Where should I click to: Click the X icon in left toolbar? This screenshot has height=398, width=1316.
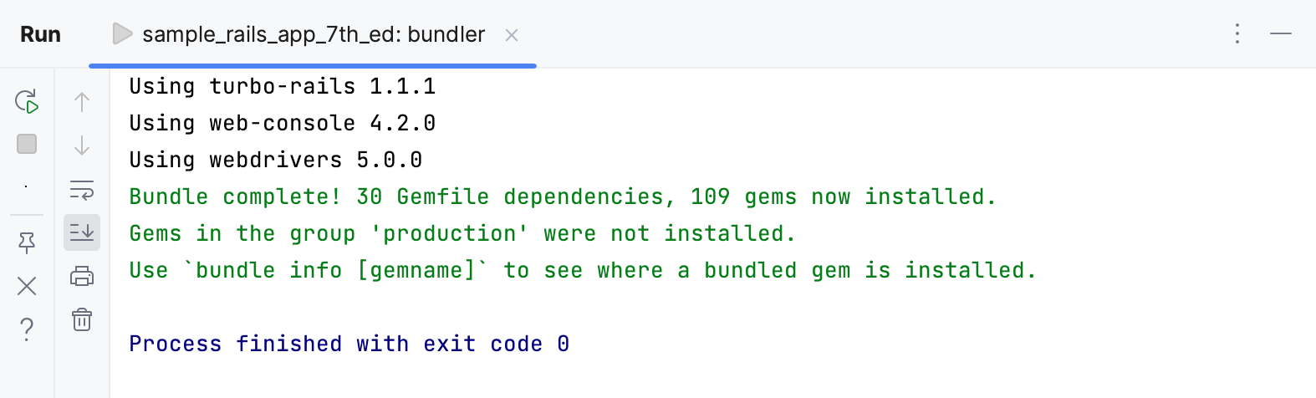27,286
